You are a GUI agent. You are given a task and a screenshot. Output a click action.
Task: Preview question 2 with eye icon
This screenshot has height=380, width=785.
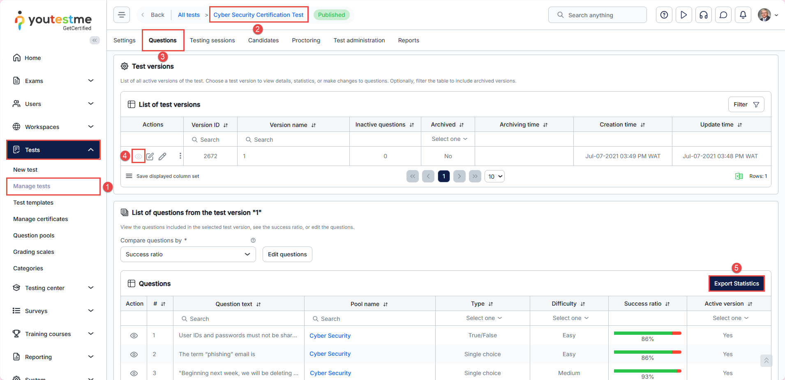[x=134, y=355]
